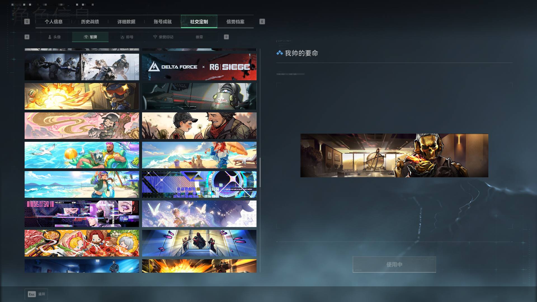Screen dimensions: 537x302
Task: Switch to 历史战绩 tab
Action: click(x=90, y=22)
